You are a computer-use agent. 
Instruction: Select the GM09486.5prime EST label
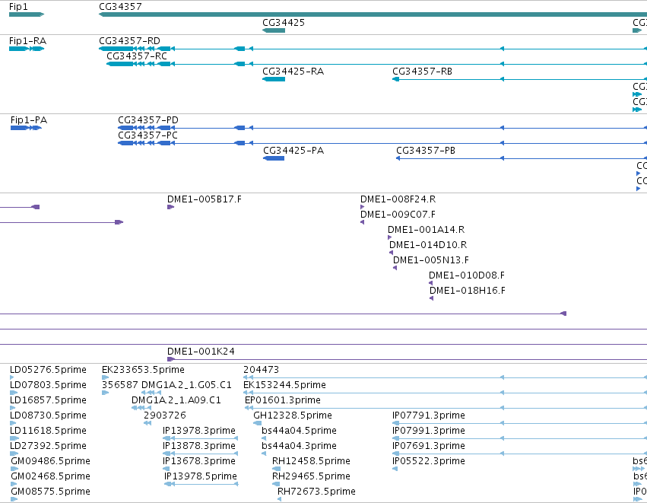click(50, 461)
